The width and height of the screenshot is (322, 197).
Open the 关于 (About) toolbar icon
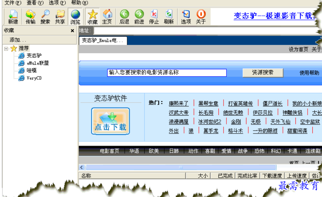click(x=201, y=17)
